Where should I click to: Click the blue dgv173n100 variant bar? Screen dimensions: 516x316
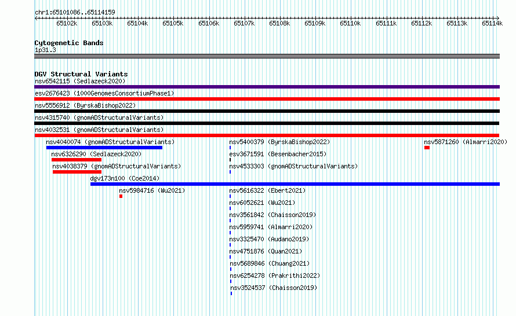(x=295, y=184)
